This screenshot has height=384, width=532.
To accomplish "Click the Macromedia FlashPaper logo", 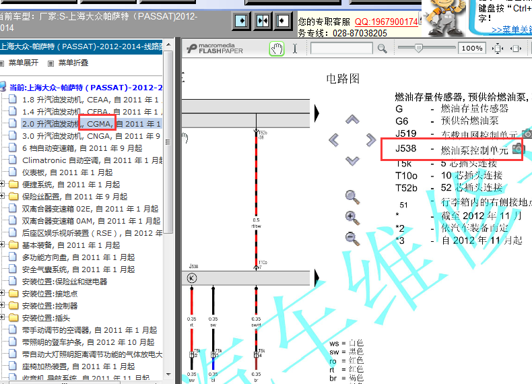I will pos(215,49).
